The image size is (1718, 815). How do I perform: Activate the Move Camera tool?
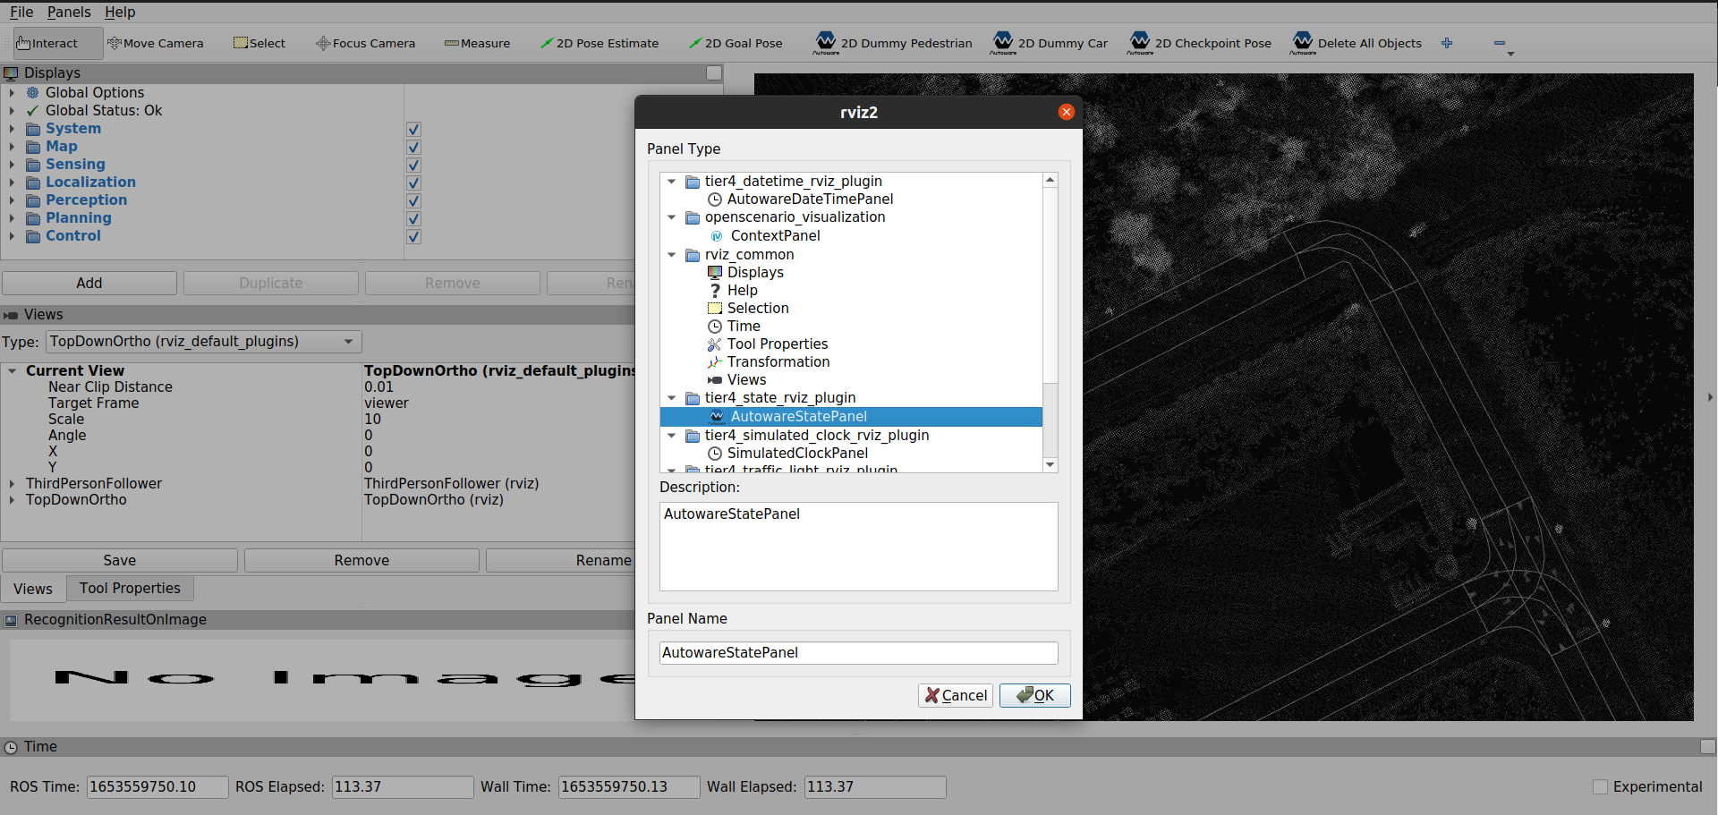(x=155, y=43)
